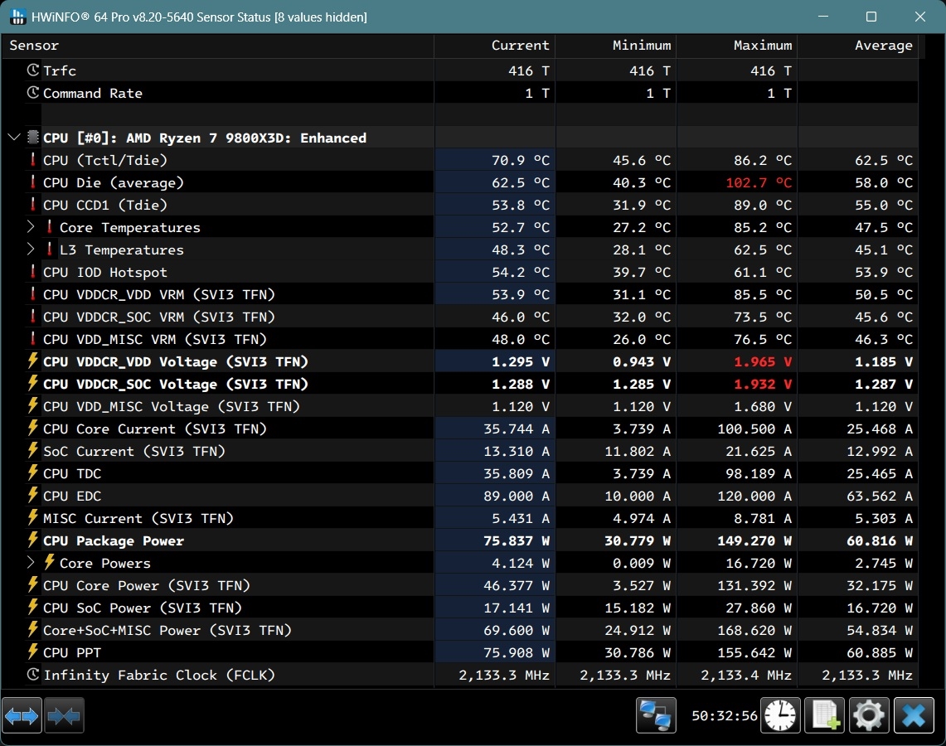Open the network remote monitoring icon
The width and height of the screenshot is (946, 746).
pos(656,715)
